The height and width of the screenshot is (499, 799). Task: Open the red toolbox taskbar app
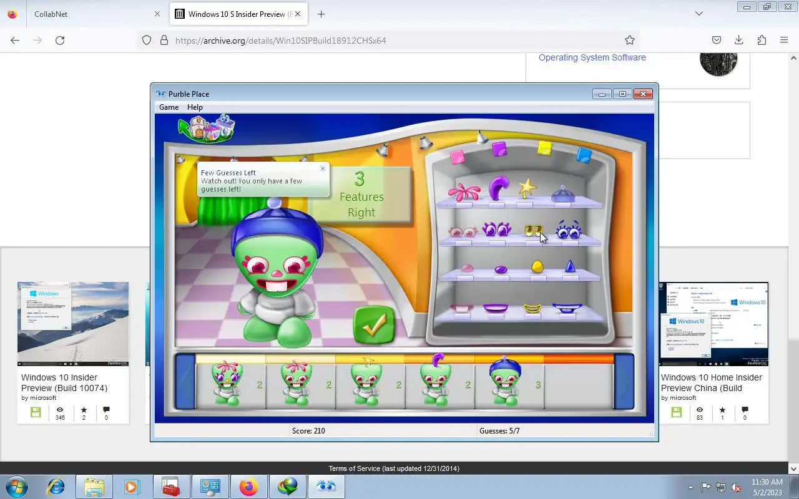171,487
